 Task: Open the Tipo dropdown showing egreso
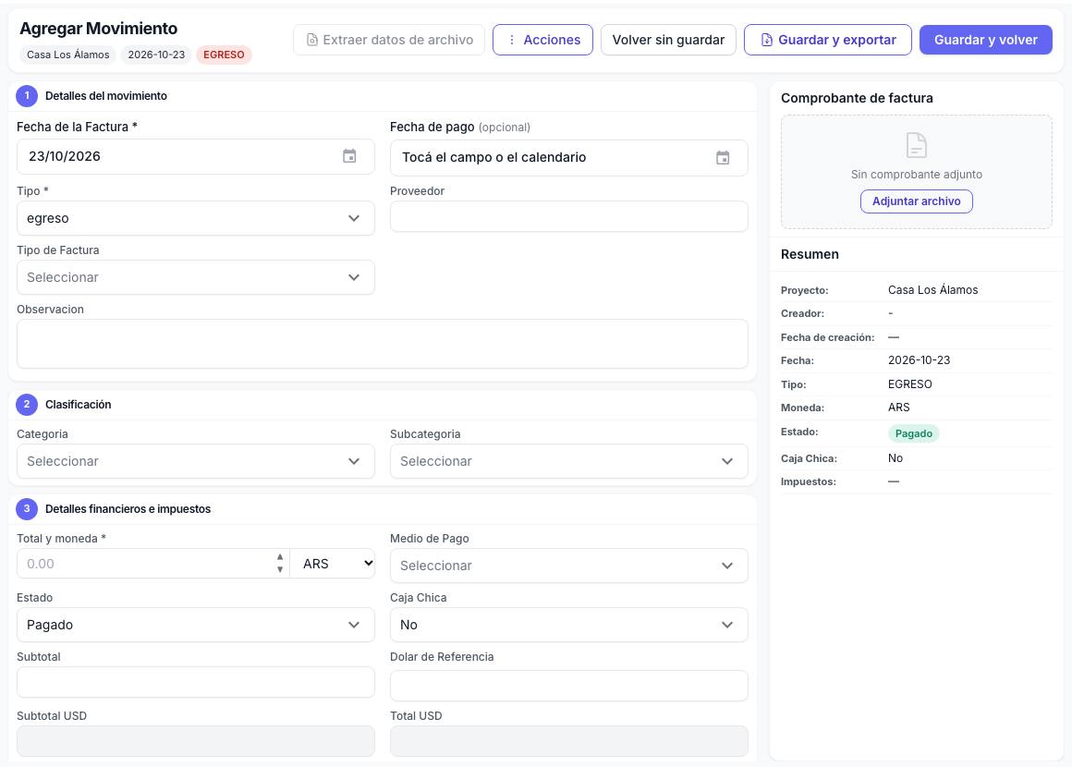tap(196, 218)
